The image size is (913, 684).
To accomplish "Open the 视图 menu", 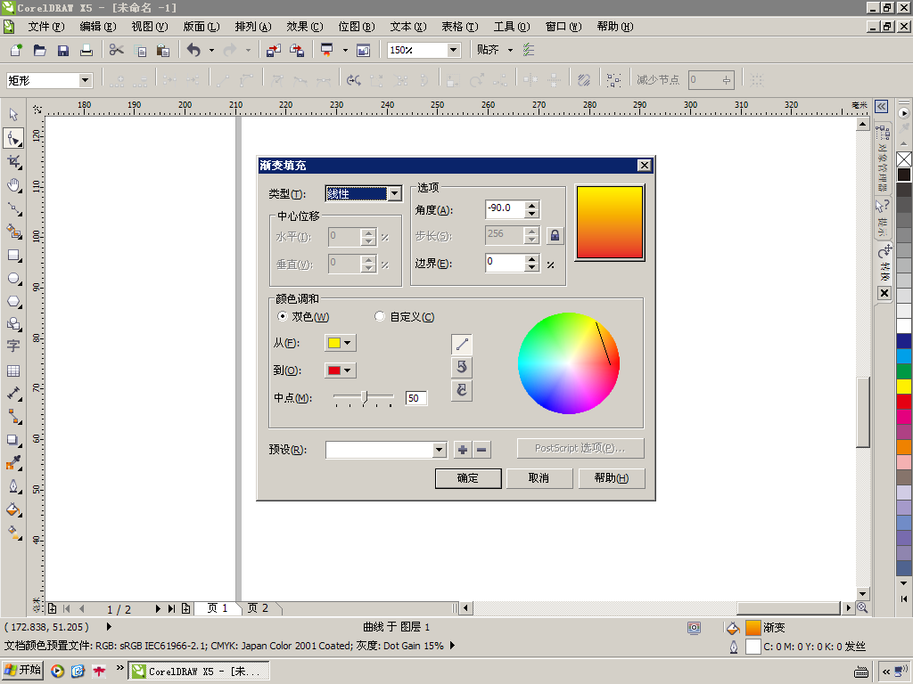I will 150,27.
